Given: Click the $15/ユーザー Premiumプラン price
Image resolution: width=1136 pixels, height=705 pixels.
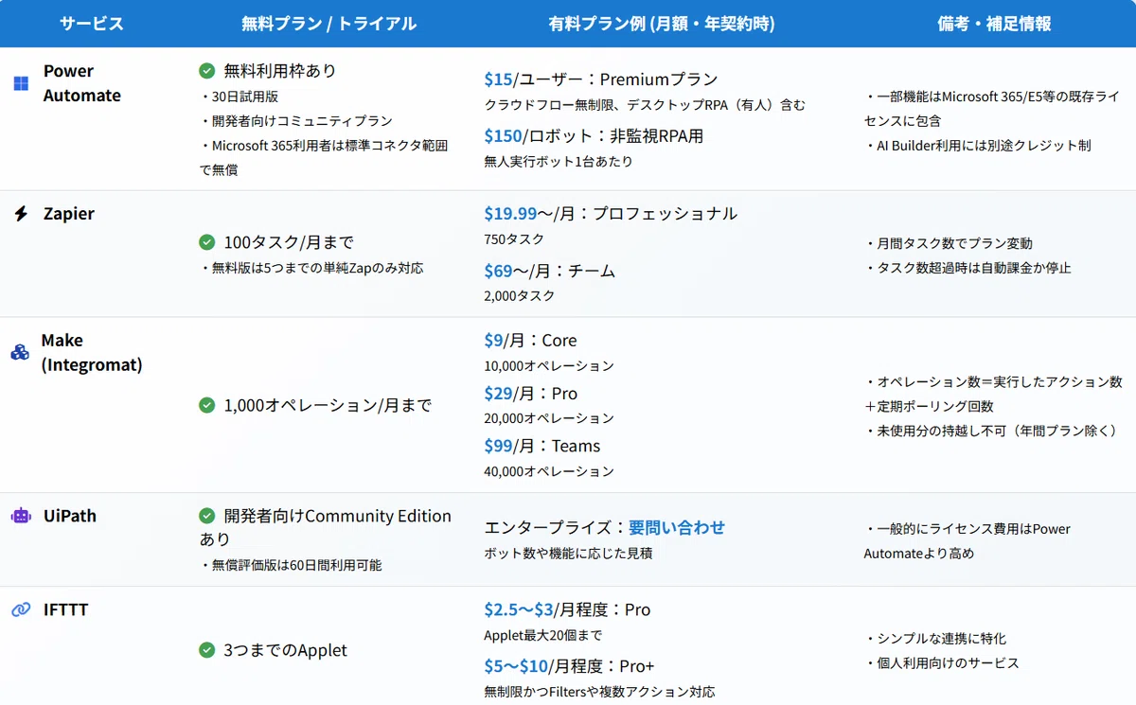Looking at the screenshot, I should pos(601,79).
